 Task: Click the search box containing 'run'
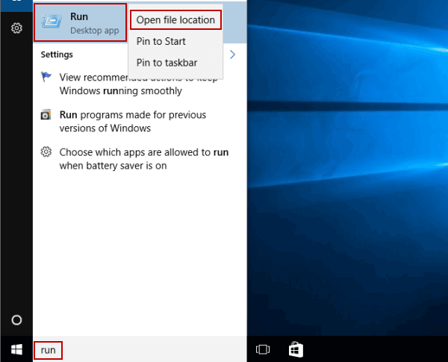coord(140,350)
